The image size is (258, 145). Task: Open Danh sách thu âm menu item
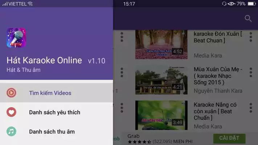click(x=57, y=132)
